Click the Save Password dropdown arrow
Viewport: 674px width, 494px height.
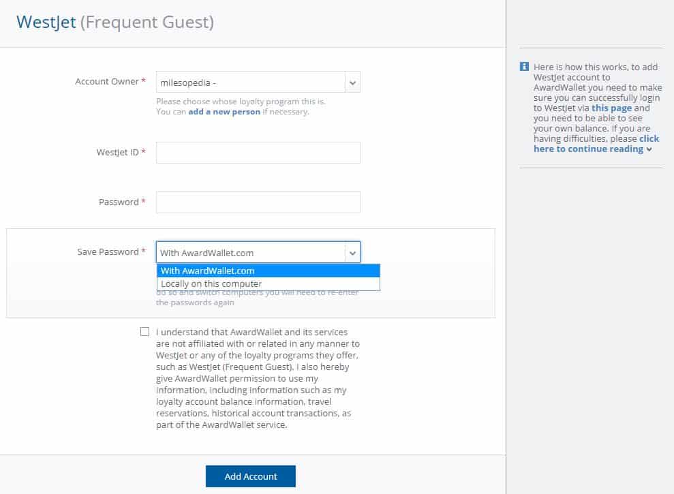point(352,253)
